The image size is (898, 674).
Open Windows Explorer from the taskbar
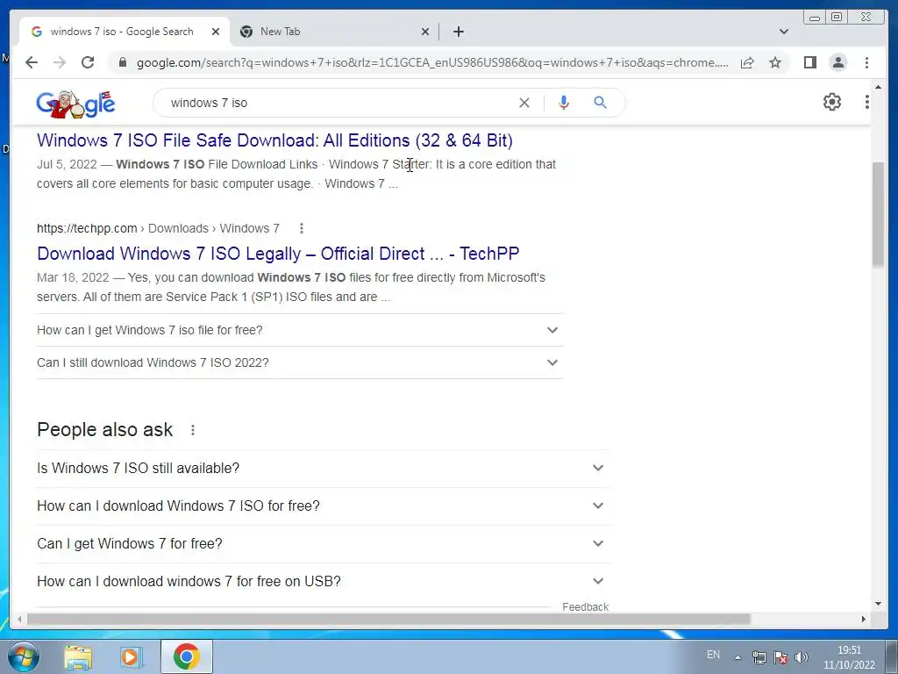78,656
